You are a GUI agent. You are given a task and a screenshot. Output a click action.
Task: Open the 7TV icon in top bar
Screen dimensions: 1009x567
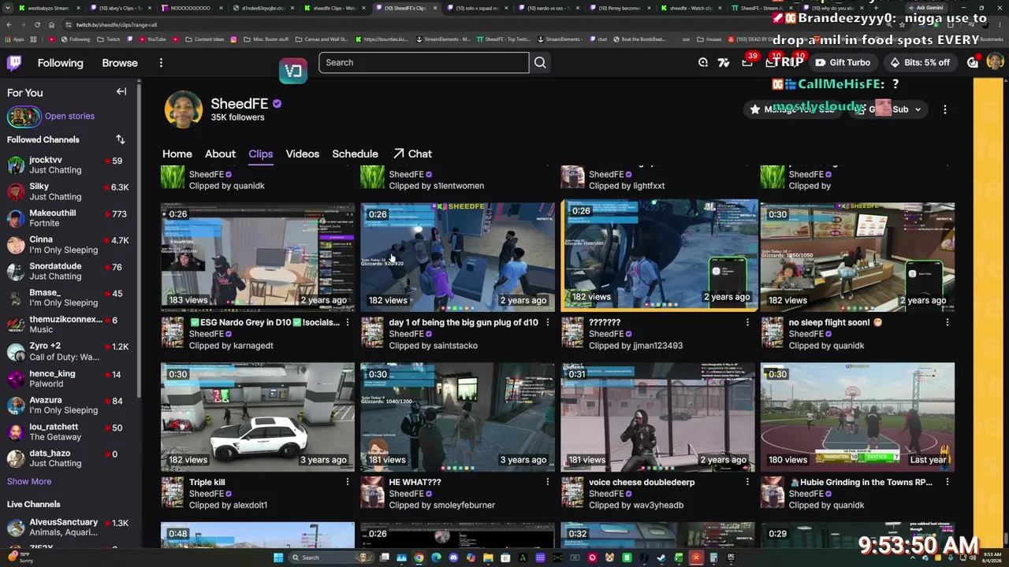[724, 62]
